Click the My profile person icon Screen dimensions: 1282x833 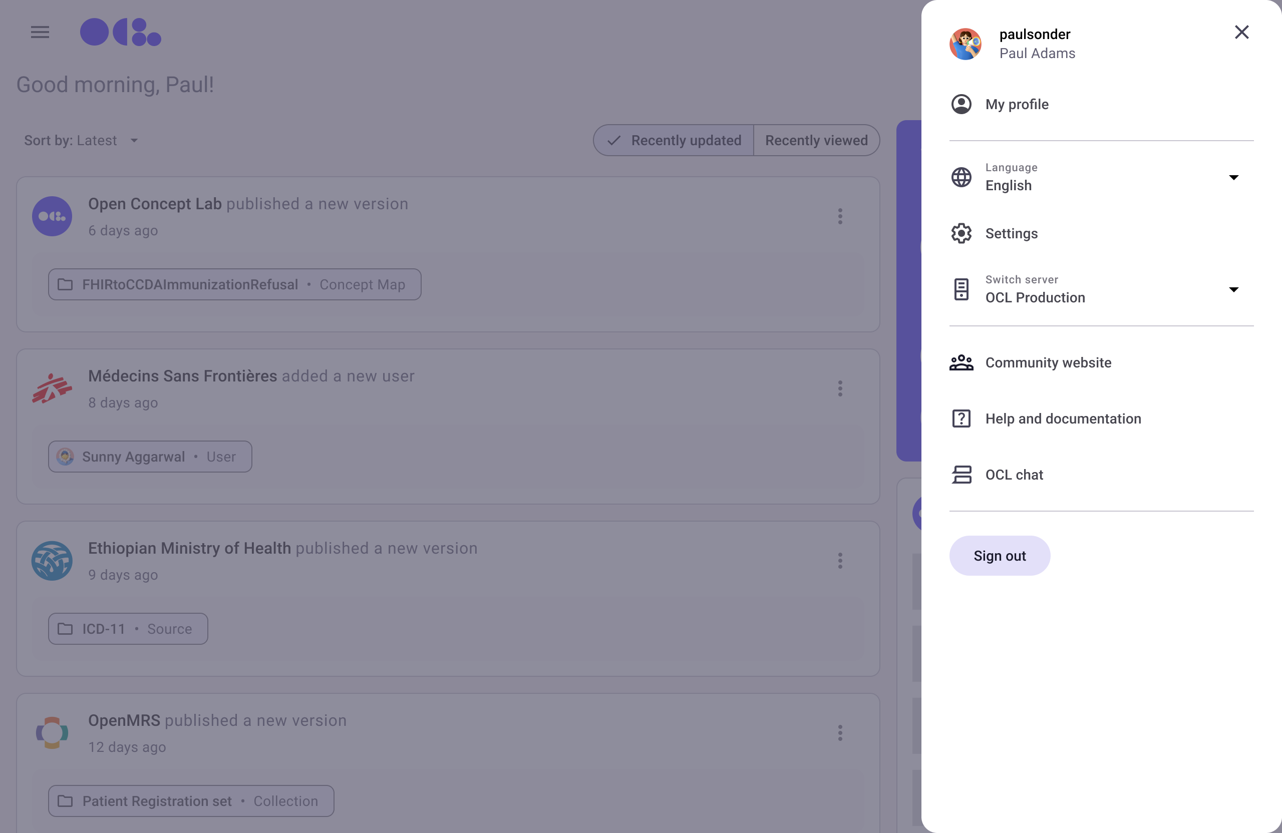point(961,105)
